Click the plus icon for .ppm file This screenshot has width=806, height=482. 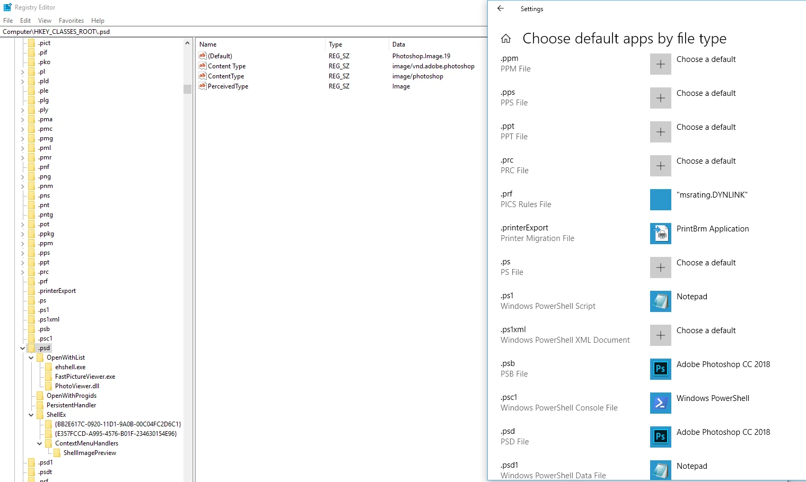(661, 64)
